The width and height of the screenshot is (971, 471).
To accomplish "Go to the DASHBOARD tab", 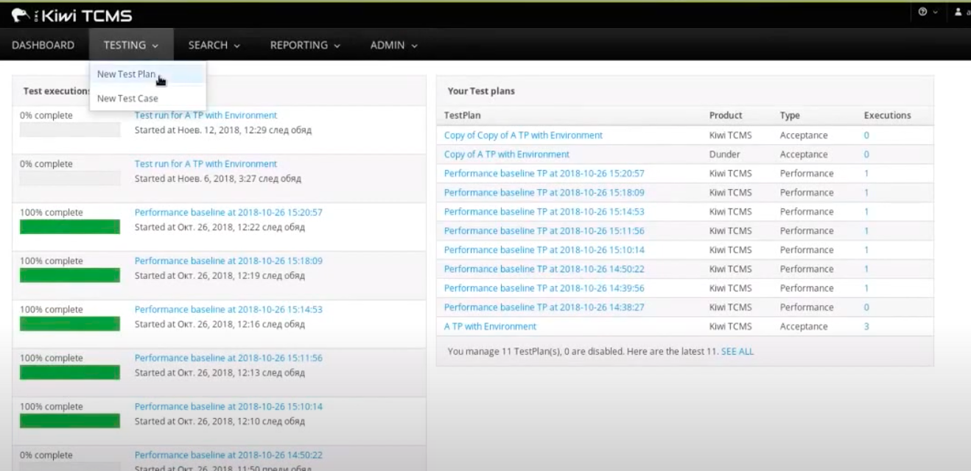I will tap(43, 45).
